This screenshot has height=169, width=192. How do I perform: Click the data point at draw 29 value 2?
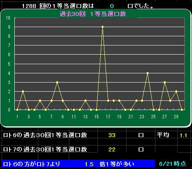pos(176,91)
